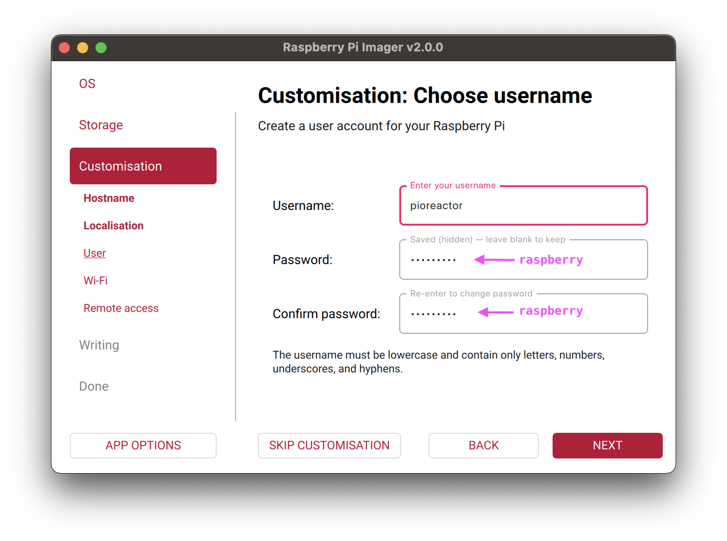Close the Raspberry Pi Imager window
The image size is (727, 541).
click(x=64, y=48)
